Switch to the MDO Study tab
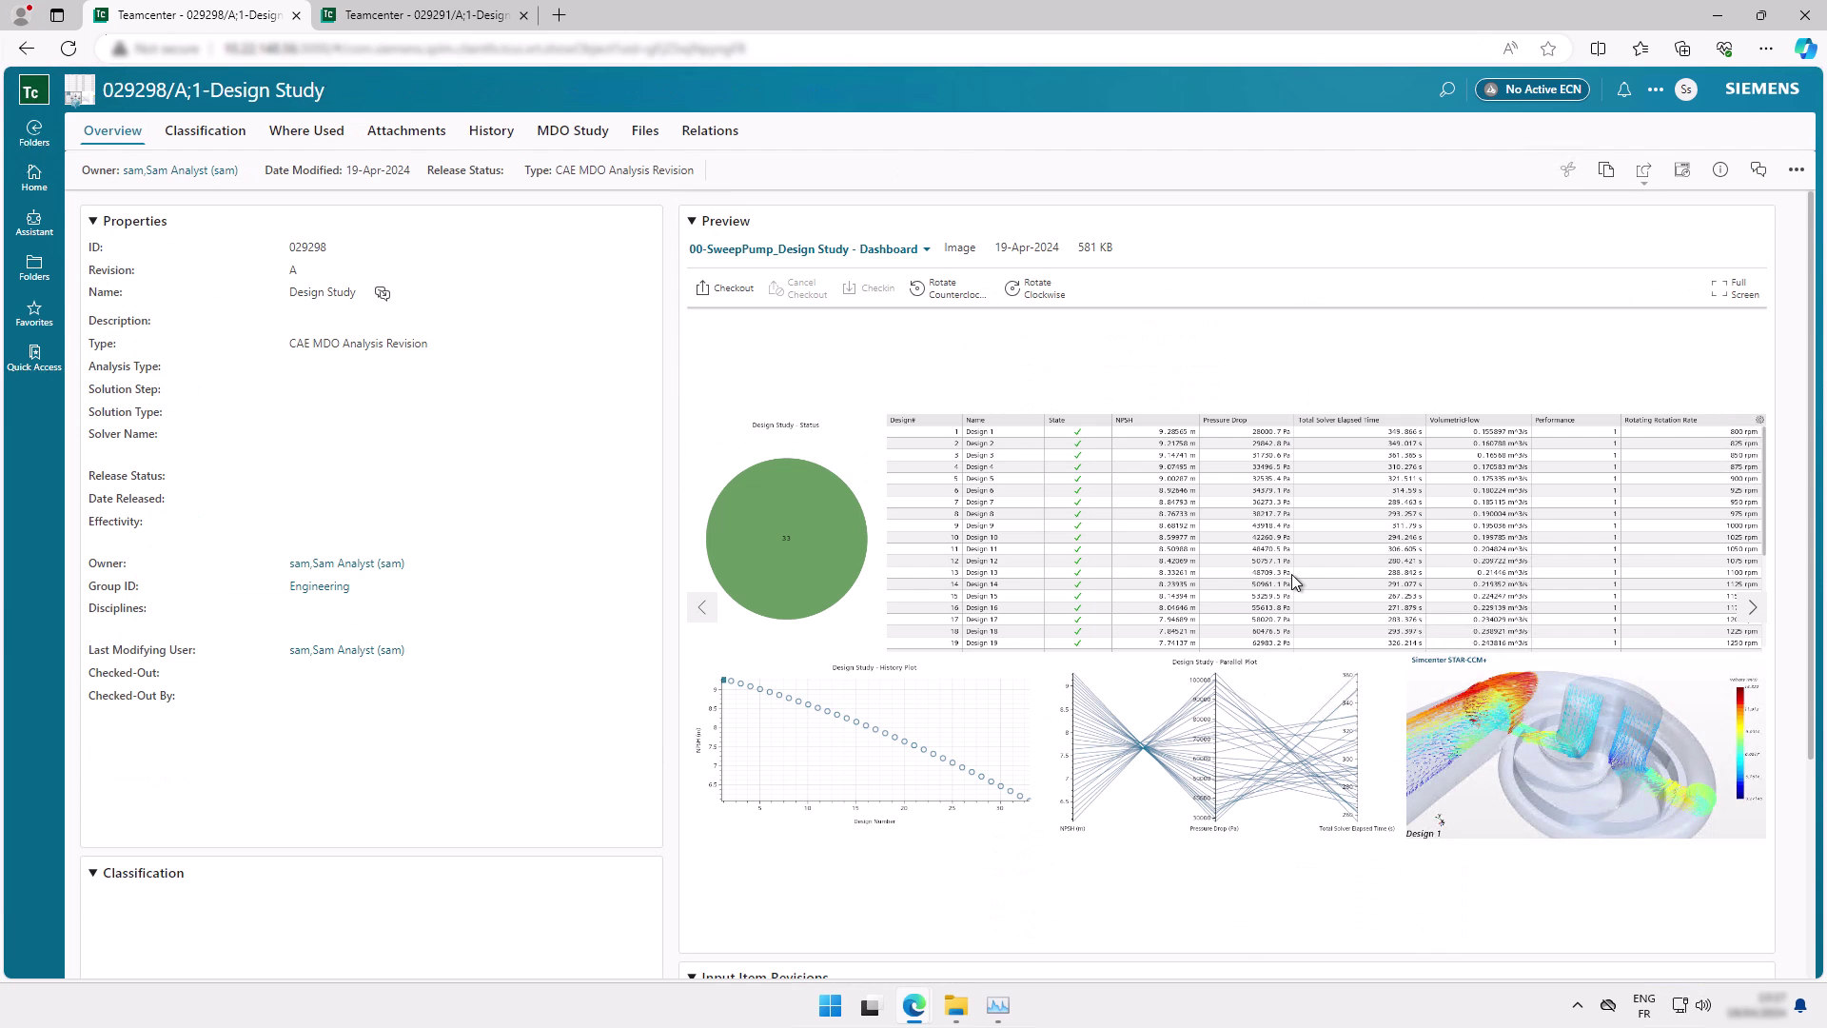The width and height of the screenshot is (1827, 1028). 572,130
